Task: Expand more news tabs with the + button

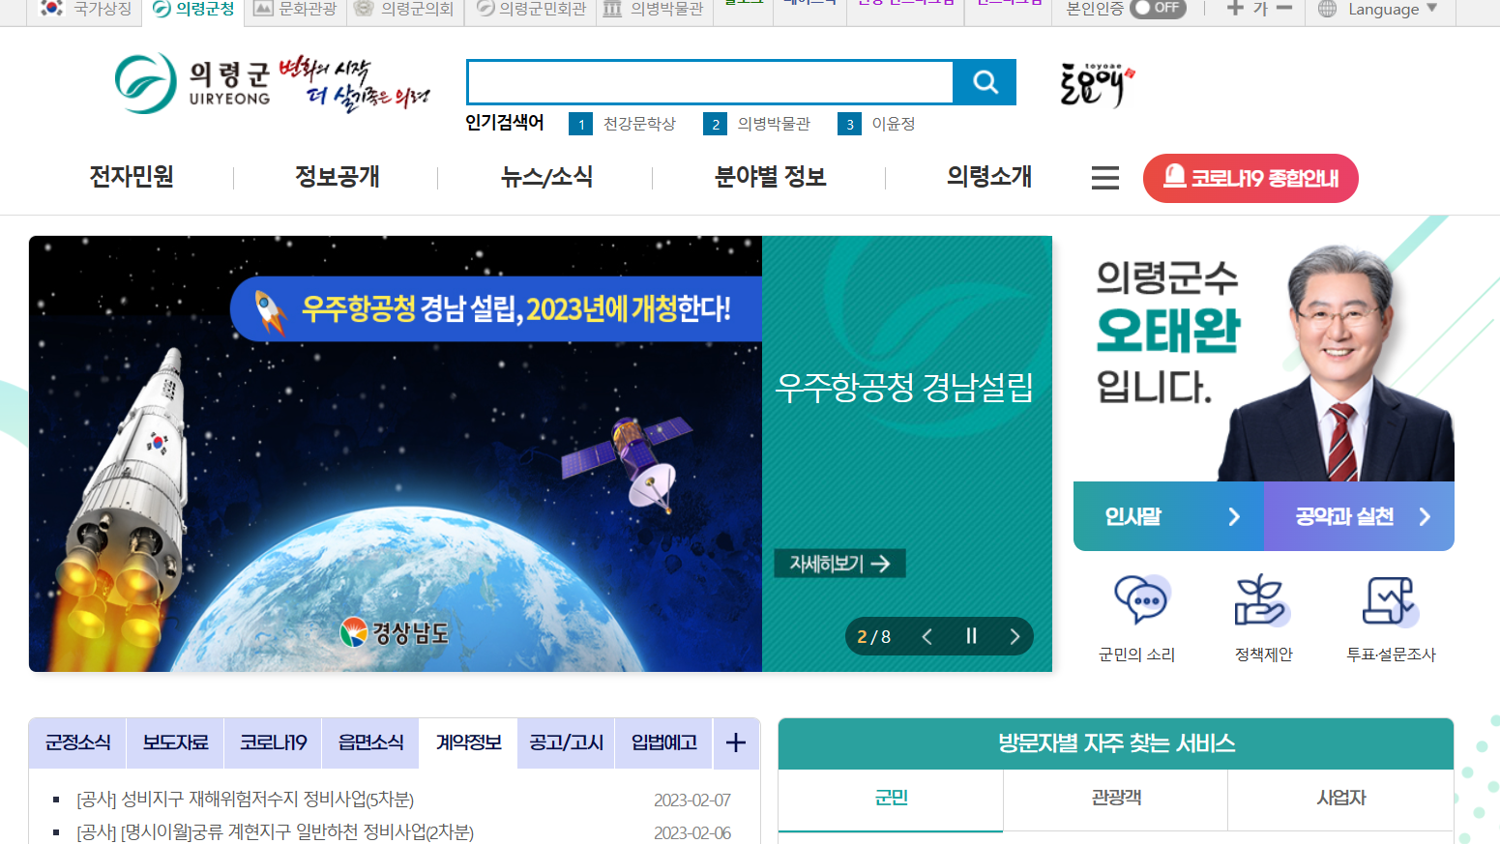Action: [x=736, y=742]
